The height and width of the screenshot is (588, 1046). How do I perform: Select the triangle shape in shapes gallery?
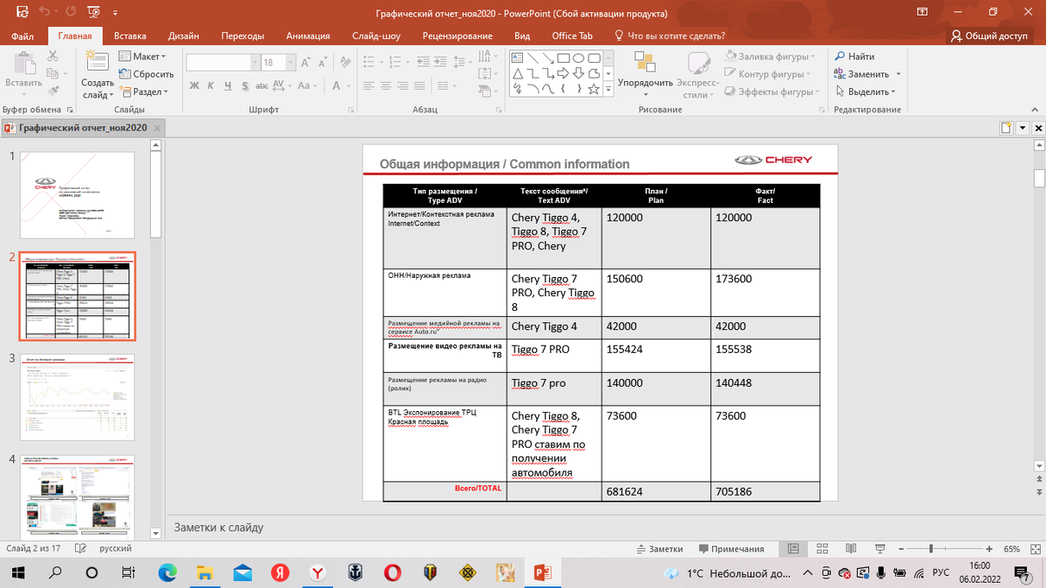tap(519, 72)
